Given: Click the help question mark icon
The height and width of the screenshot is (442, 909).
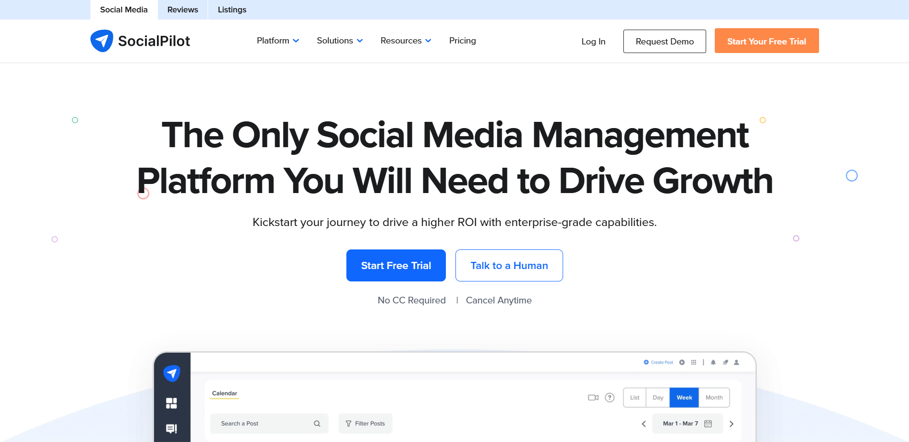Looking at the screenshot, I should (610, 398).
